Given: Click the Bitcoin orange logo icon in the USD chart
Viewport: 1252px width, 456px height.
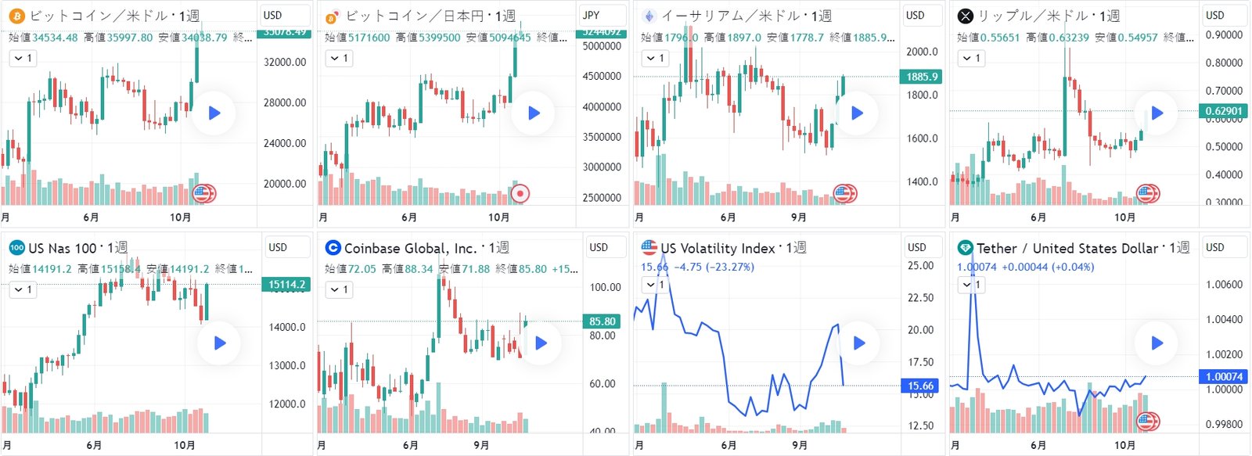Looking at the screenshot, I should pyautogui.click(x=17, y=16).
